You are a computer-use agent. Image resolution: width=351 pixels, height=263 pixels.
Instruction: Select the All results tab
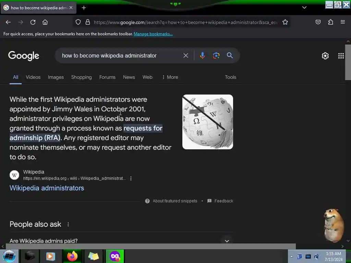tap(15, 77)
